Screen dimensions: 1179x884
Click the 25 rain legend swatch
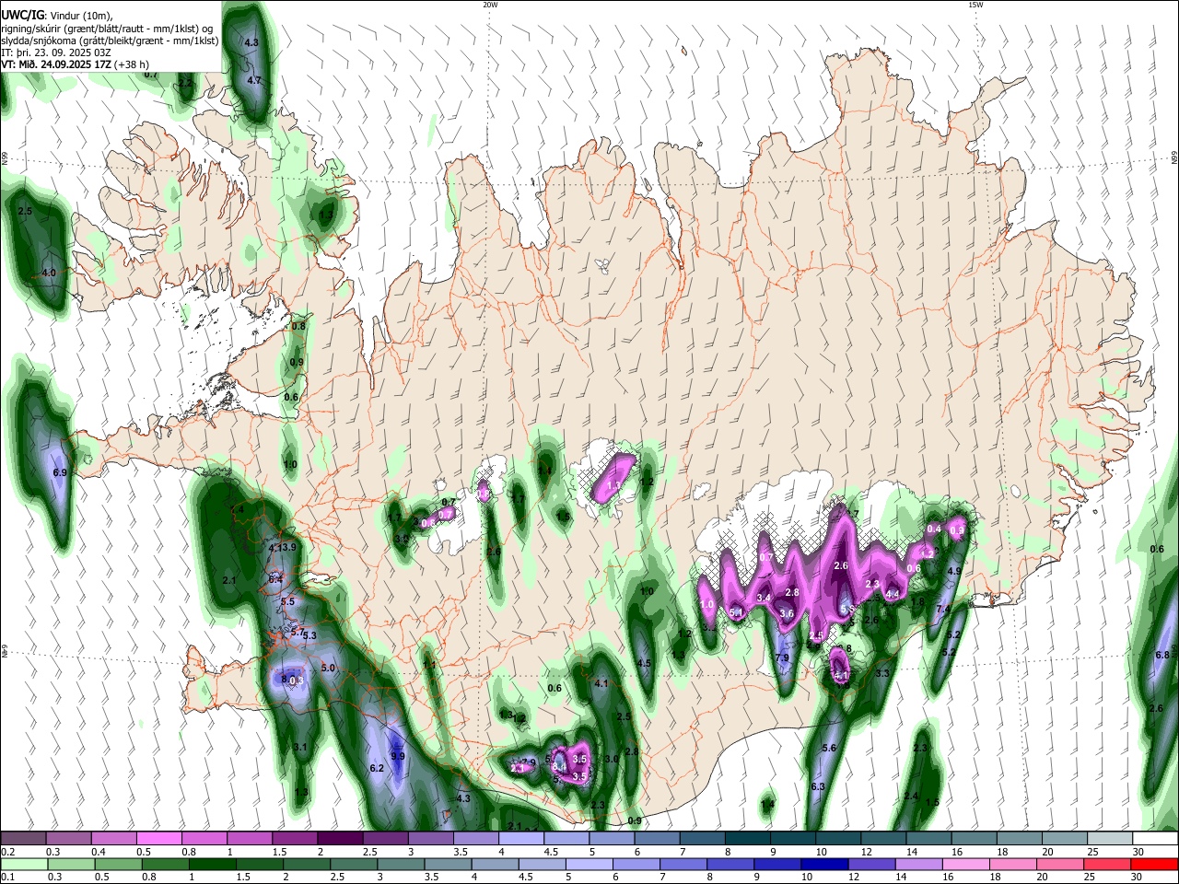click(x=1107, y=865)
